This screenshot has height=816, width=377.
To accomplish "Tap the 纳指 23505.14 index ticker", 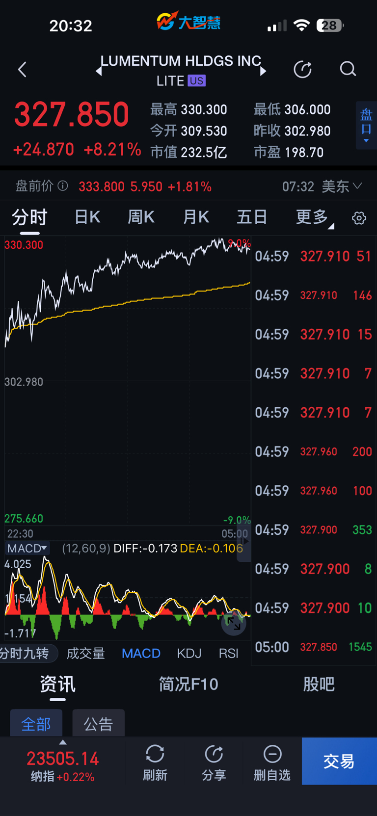I will [x=63, y=766].
